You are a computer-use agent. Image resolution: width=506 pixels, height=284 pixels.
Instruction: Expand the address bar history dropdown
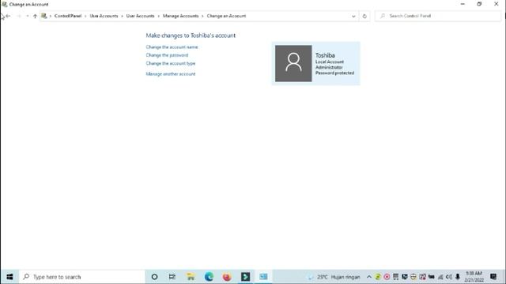(353, 16)
